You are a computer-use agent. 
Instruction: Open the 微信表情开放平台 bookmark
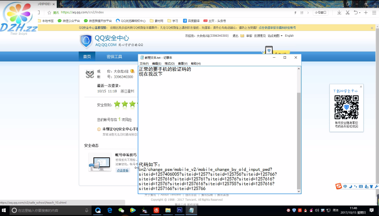[98, 21]
